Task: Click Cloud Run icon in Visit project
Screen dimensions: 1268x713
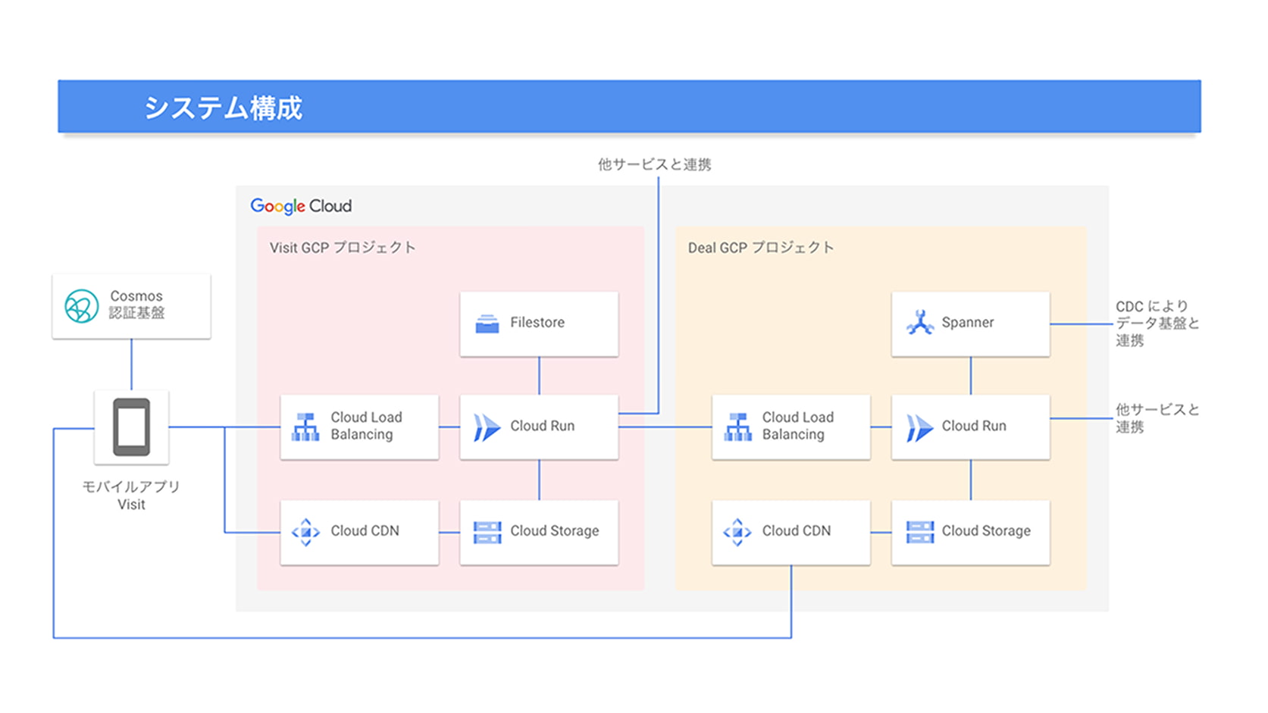Action: (x=486, y=427)
